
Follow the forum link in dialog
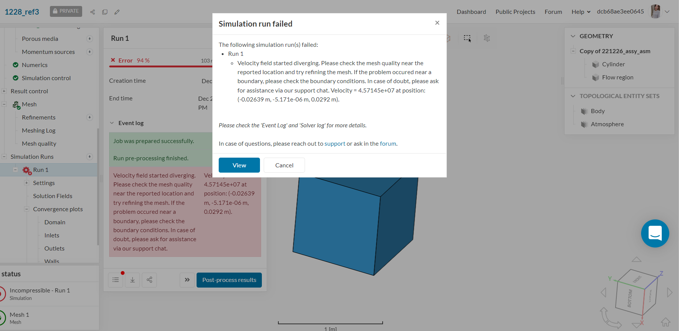(x=388, y=144)
